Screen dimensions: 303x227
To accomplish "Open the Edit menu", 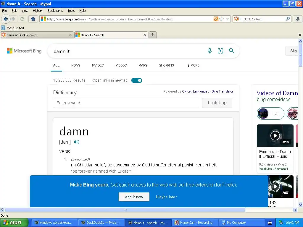I will coord(14,11).
